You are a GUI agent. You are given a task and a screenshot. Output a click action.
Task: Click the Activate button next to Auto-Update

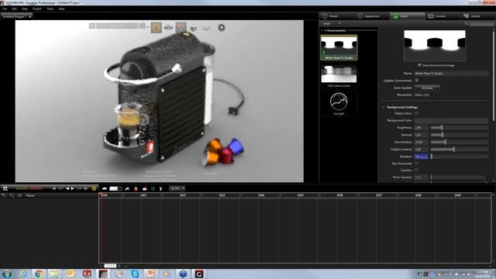427,88
